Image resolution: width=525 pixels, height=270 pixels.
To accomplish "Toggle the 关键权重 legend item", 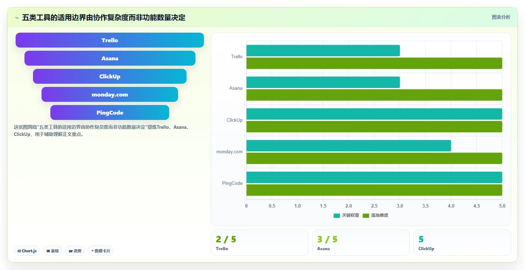I will coord(346,215).
